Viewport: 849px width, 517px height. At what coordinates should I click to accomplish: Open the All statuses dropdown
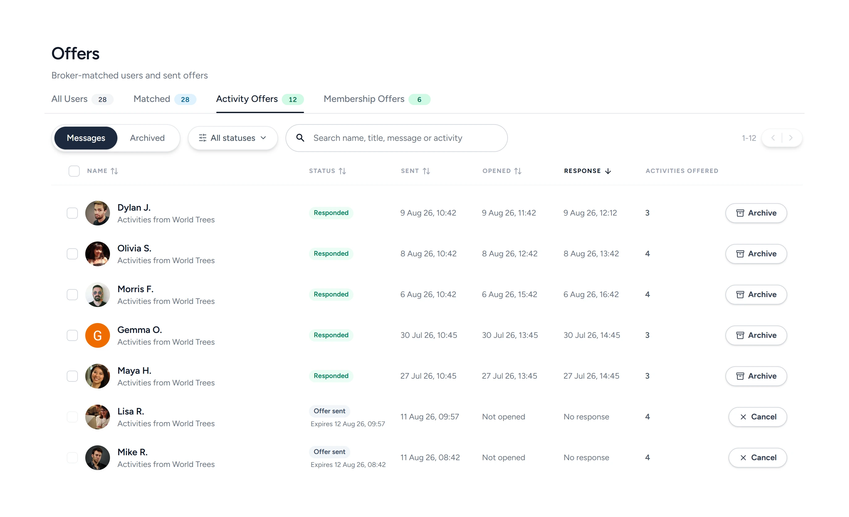tap(233, 138)
